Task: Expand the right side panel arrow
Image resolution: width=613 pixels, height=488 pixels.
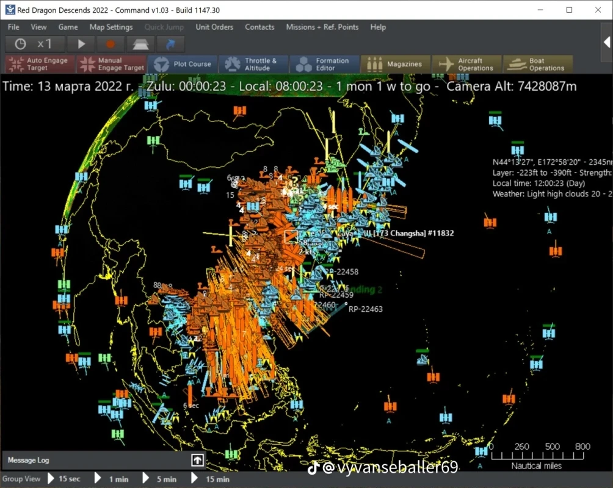Action: click(607, 42)
